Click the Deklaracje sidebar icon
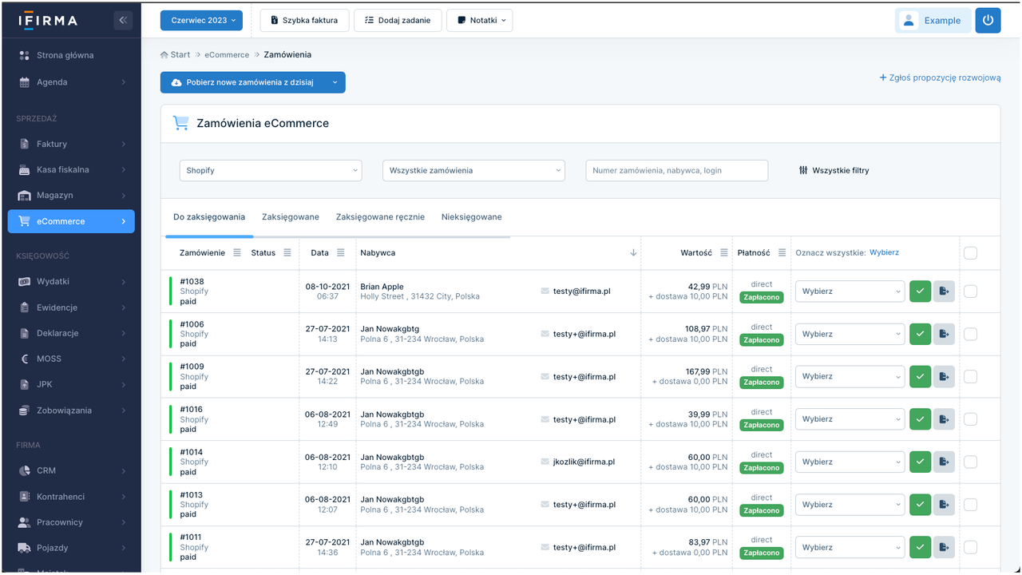Screen dimensions: 1022x575 click(x=24, y=333)
